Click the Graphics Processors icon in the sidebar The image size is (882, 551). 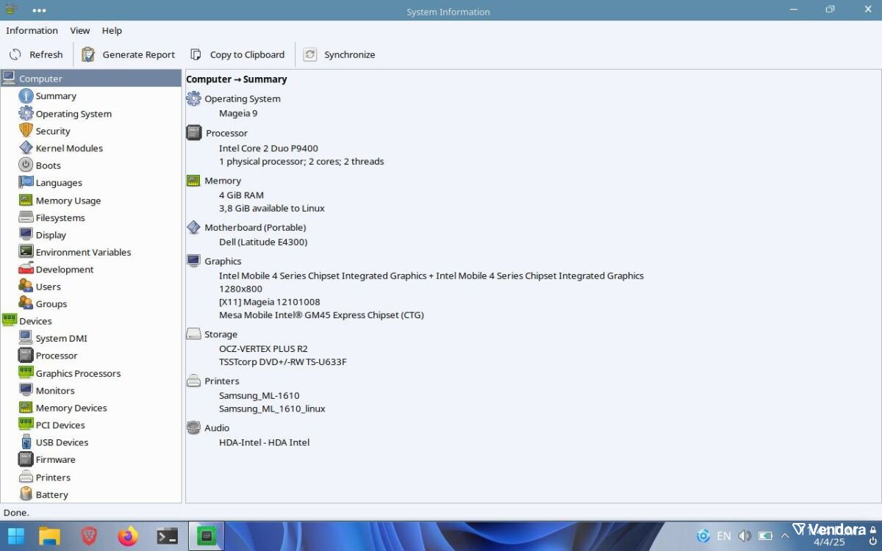[26, 373]
